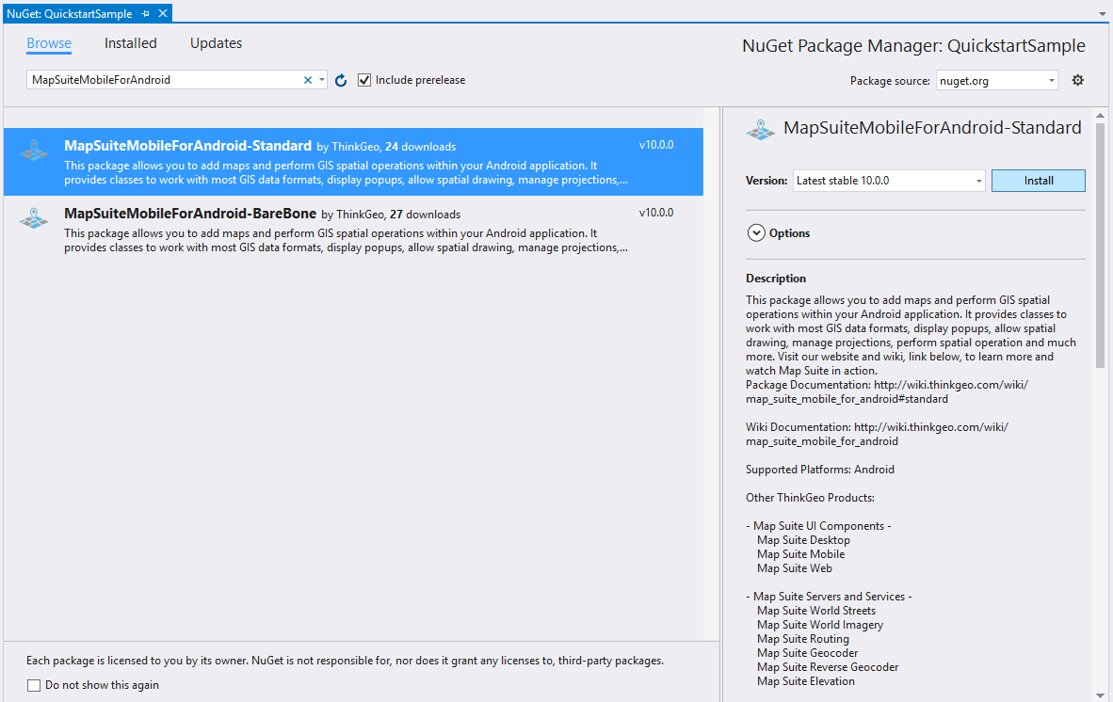
Task: Click the package icon in details pane
Action: tap(760, 129)
